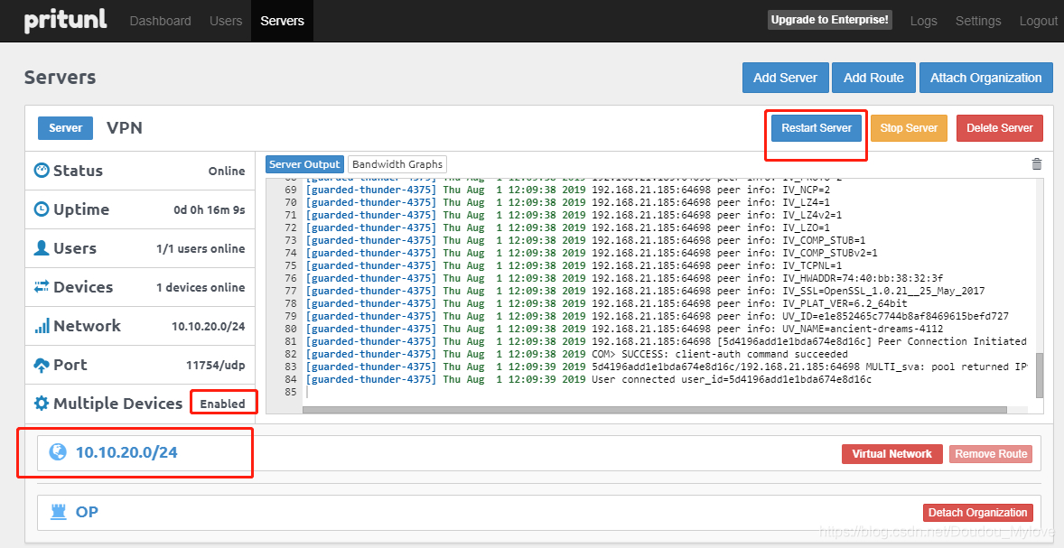Stop the VPN server
This screenshot has height=548, width=1064.
(909, 128)
